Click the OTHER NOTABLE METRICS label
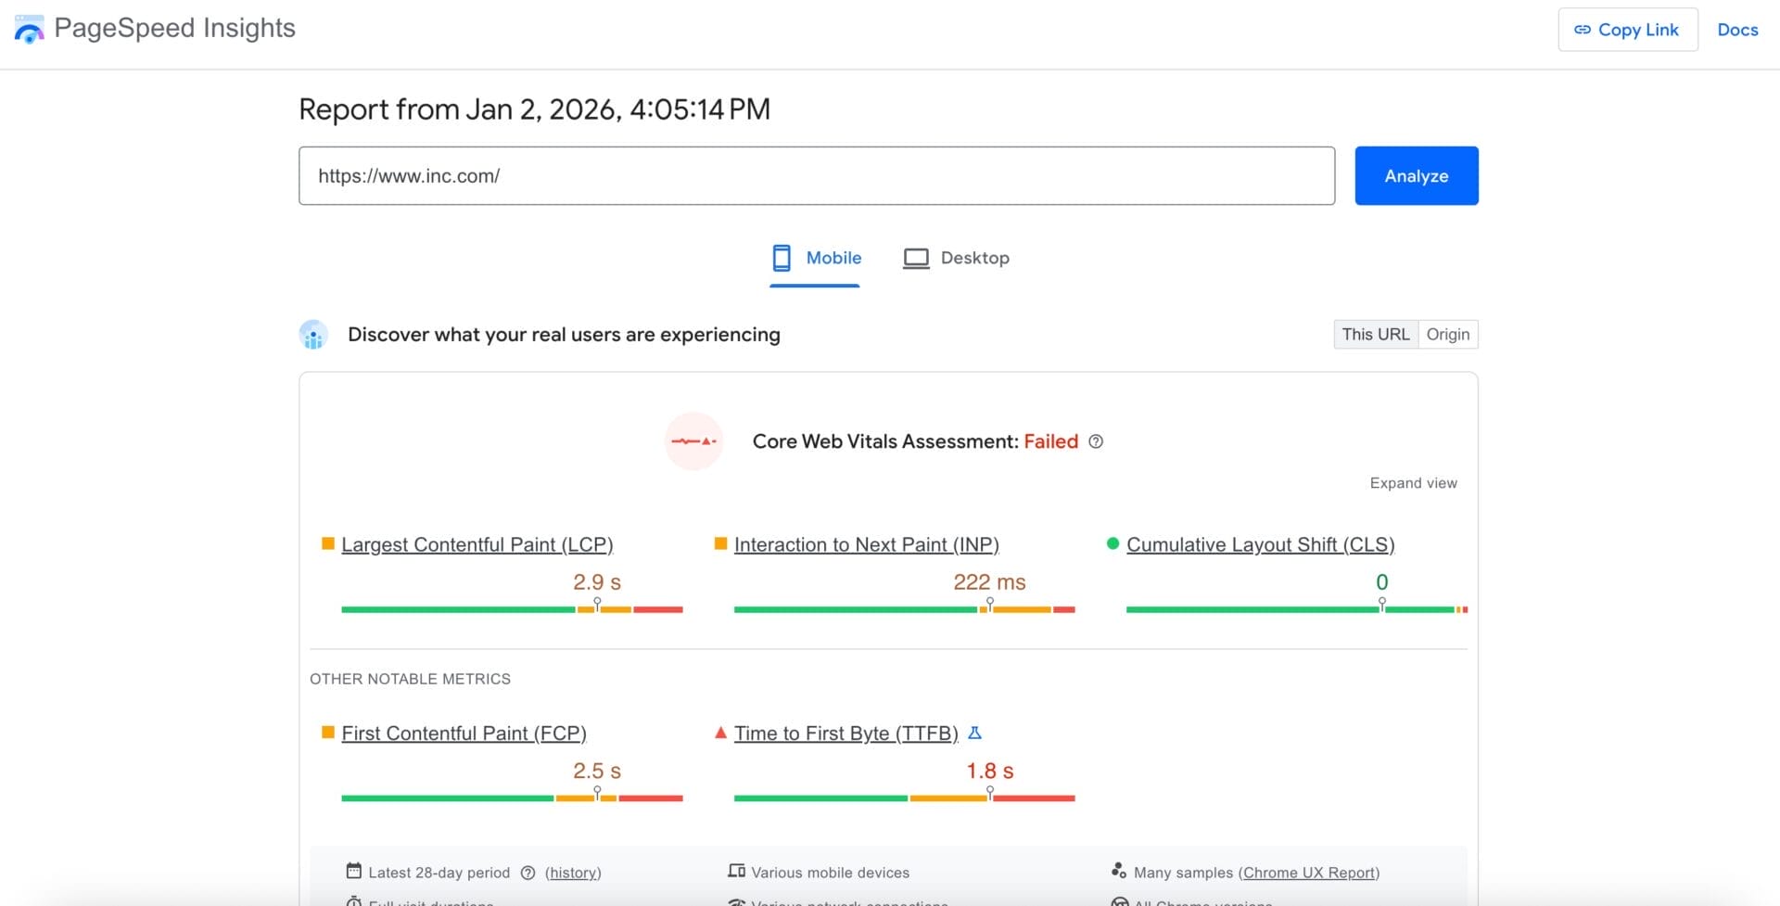 tap(410, 679)
